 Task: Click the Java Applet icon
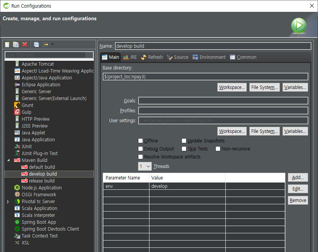tap(17, 132)
